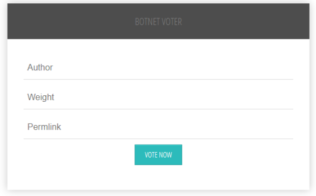
Task: Click the Weight placeholder text
Action: point(41,97)
